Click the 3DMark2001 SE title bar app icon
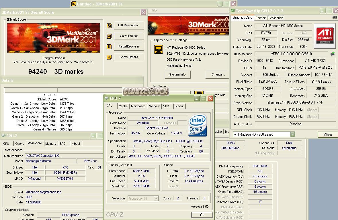Screen dimensions: 338x220 tap(74, 4)
